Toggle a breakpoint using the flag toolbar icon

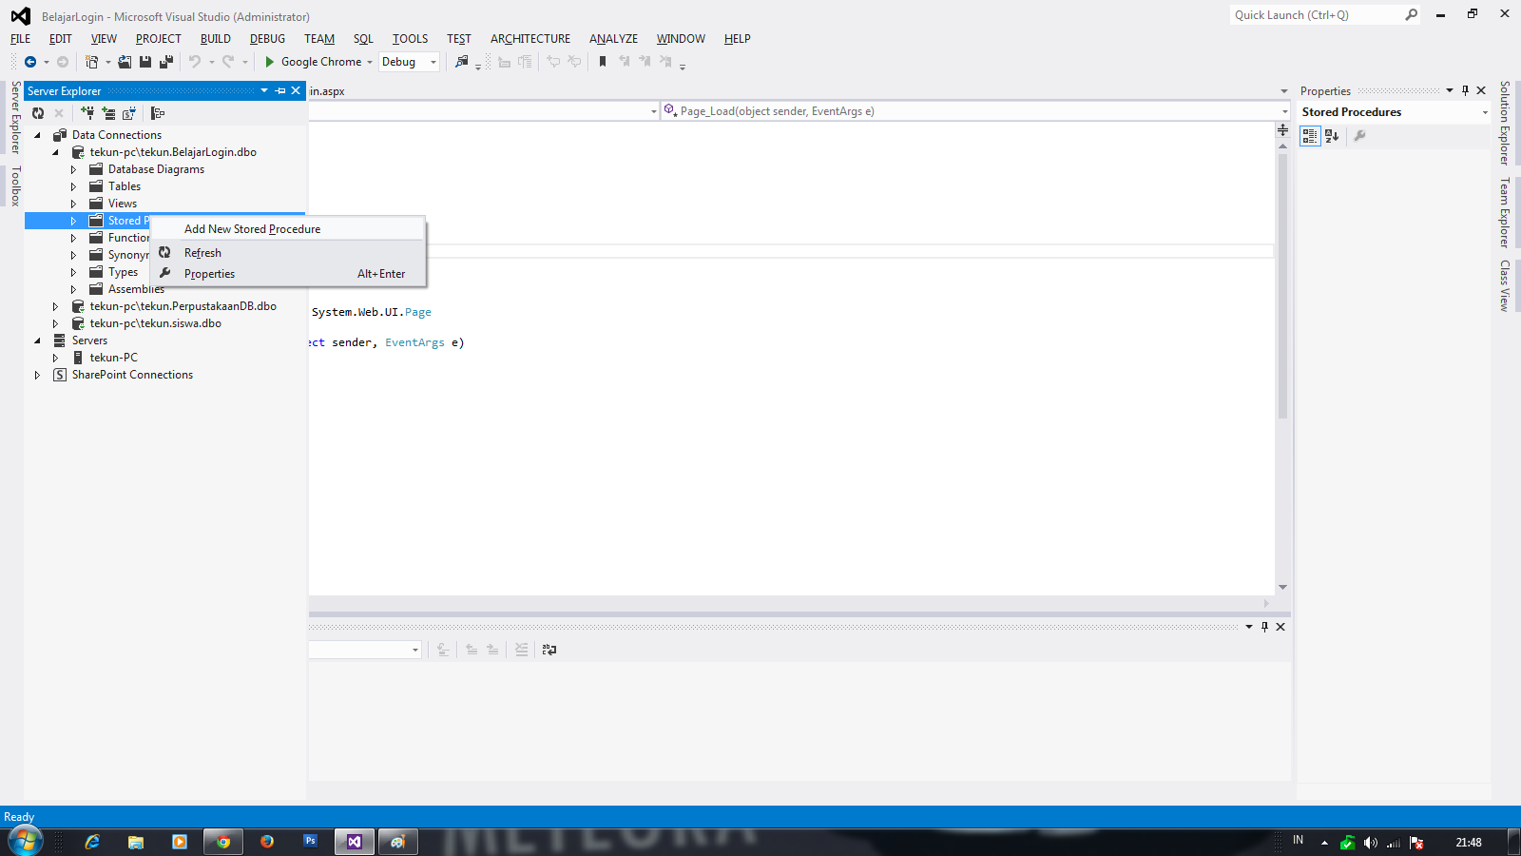[x=604, y=61]
